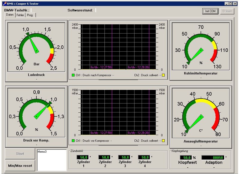
Task: Switch to the Daten tab
Action: point(10,15)
